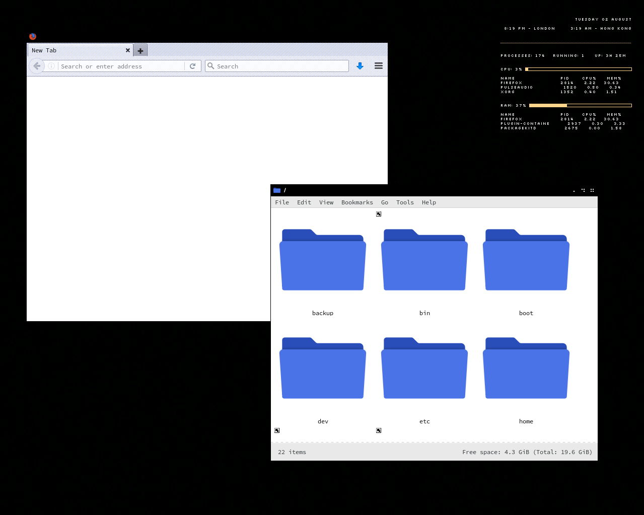Click the back navigation arrow

pos(36,66)
